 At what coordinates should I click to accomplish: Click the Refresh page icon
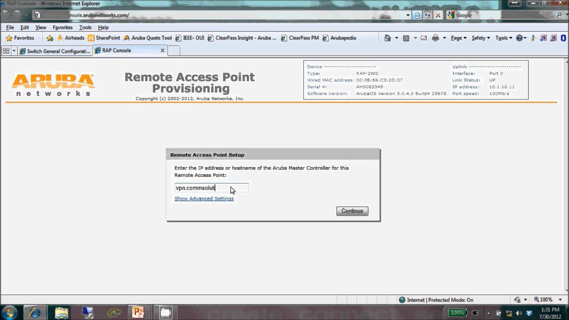(428, 15)
